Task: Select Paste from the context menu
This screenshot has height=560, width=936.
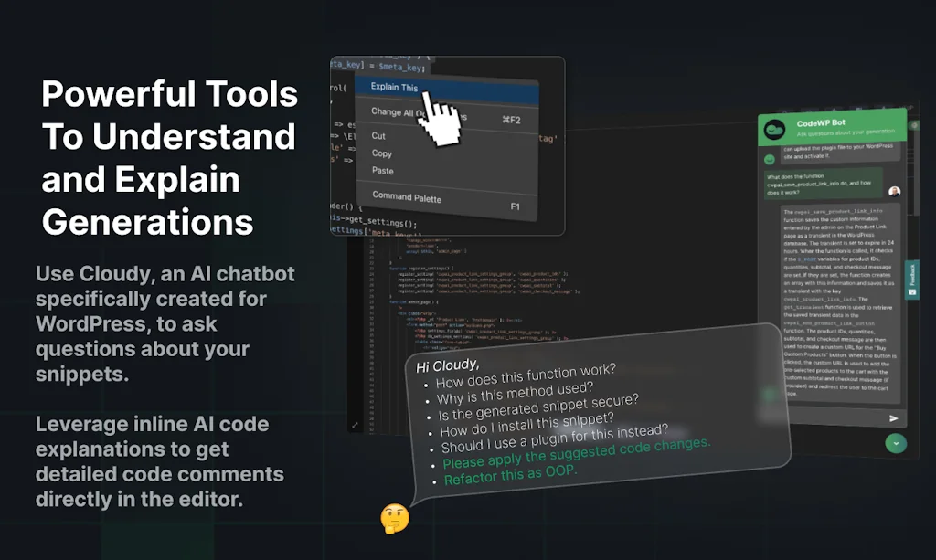Action: click(x=382, y=171)
